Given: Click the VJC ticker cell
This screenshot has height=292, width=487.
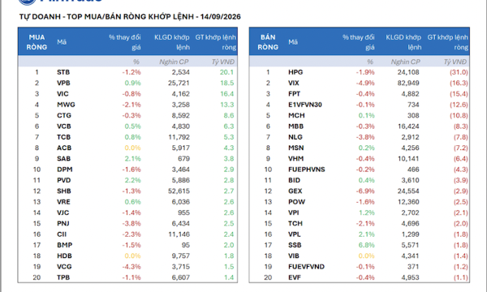Looking at the screenshot, I should point(63,213).
